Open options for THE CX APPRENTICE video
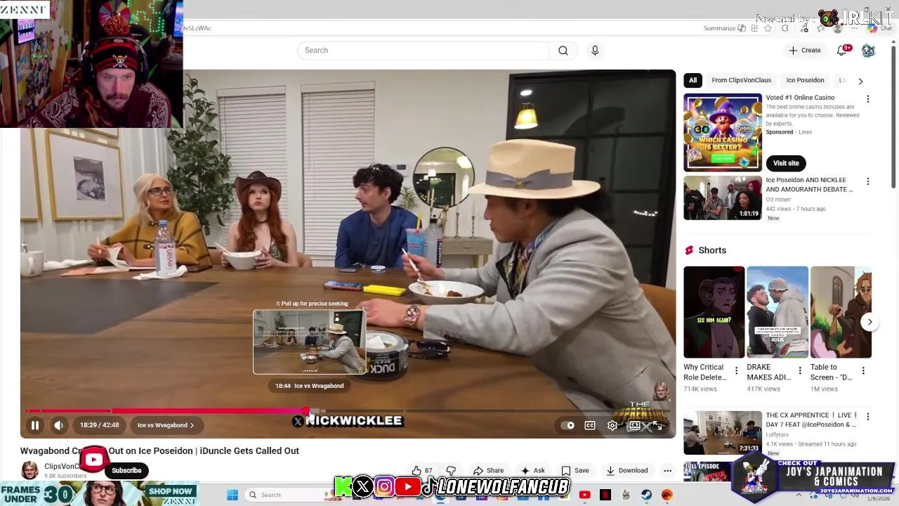This screenshot has height=506, width=899. pyautogui.click(x=868, y=416)
